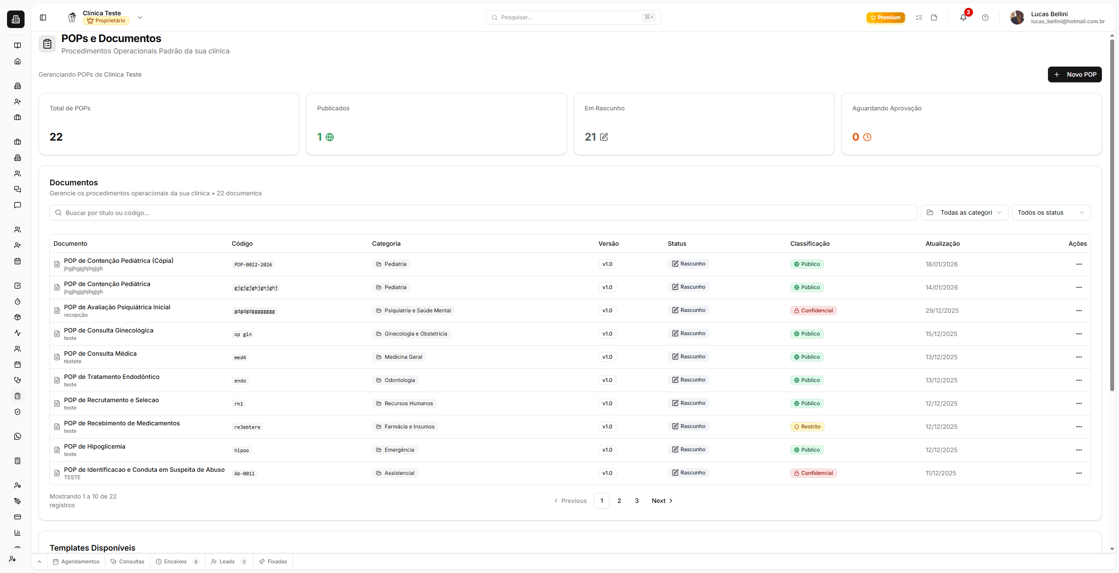
Task: Click the help question-mark icon
Action: coord(985,18)
